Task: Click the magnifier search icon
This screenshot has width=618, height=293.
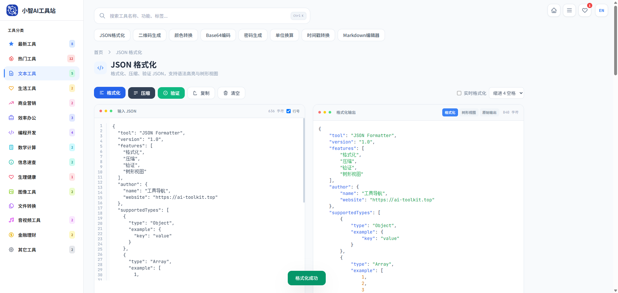Action: [x=102, y=16]
